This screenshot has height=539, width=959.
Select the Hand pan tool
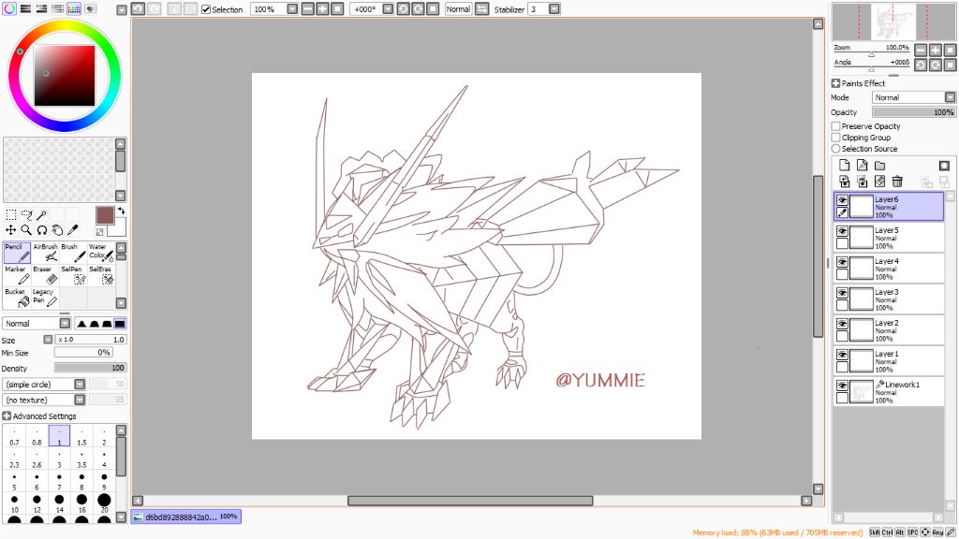pyautogui.click(x=57, y=230)
